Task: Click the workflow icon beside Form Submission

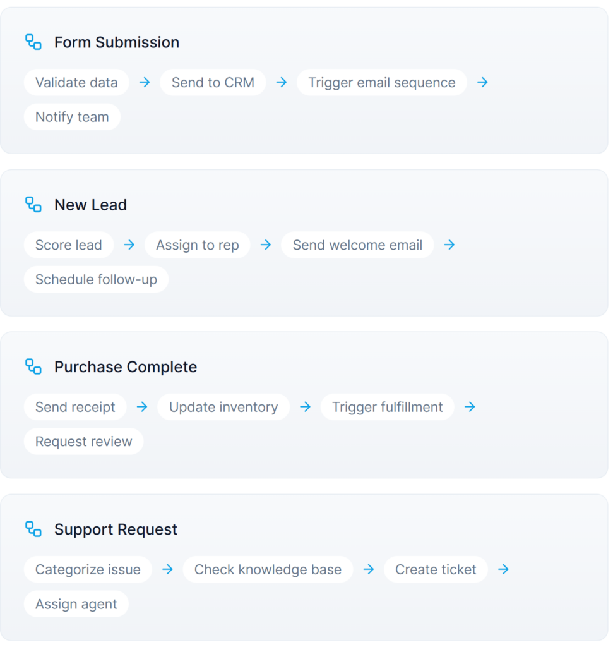Action: (33, 42)
